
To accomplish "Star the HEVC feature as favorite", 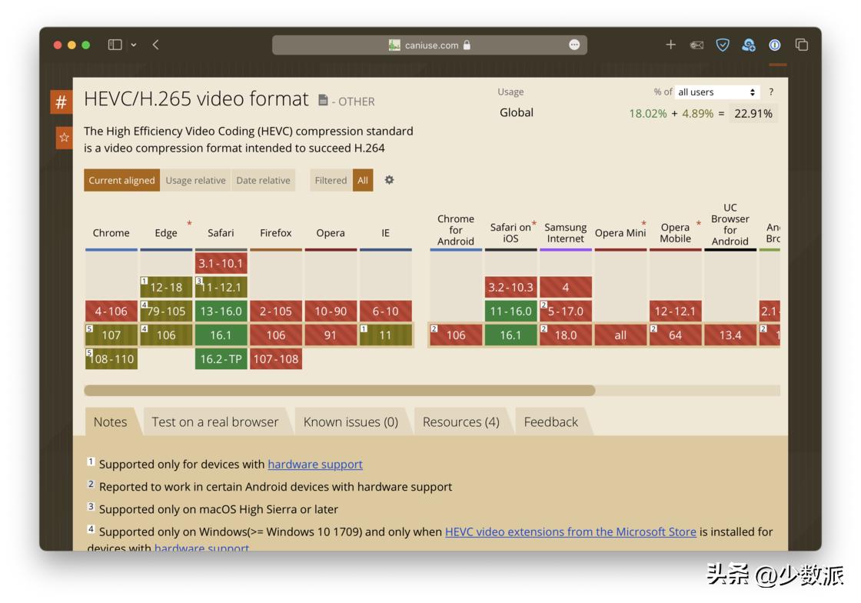I will tap(64, 138).
